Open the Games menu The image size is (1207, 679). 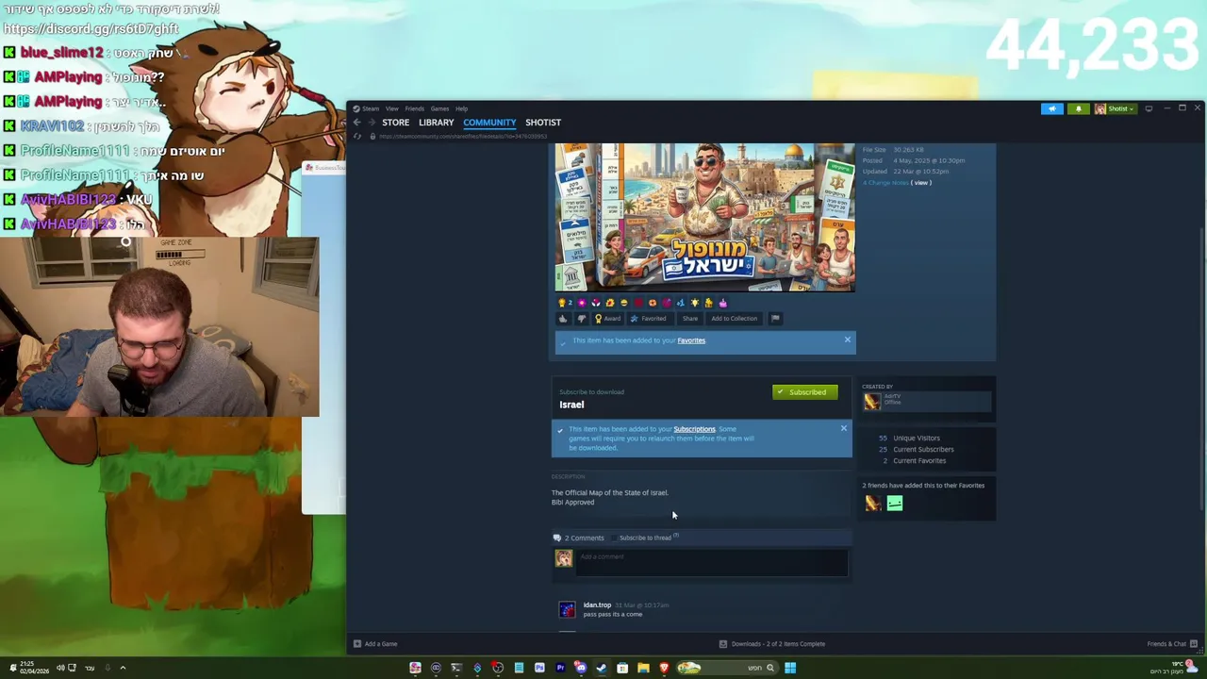point(439,108)
